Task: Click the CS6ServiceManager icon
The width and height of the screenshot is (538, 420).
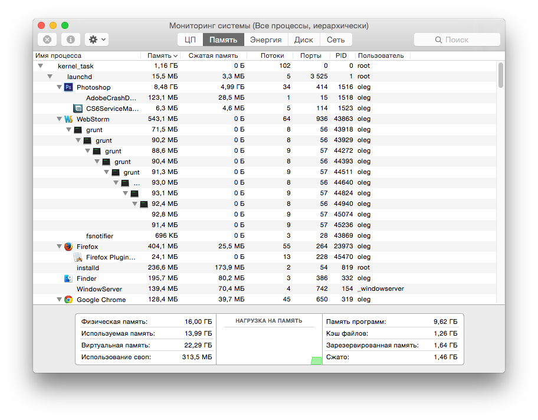Action: tap(78, 109)
